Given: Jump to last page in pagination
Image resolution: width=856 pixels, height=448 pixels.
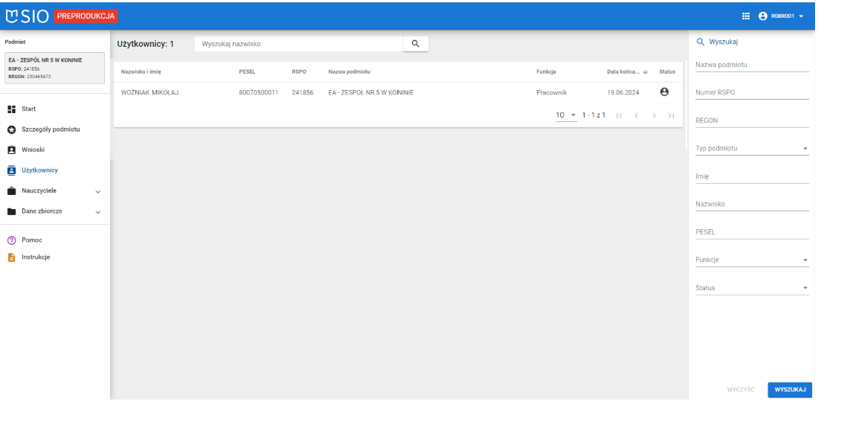Looking at the screenshot, I should [671, 115].
